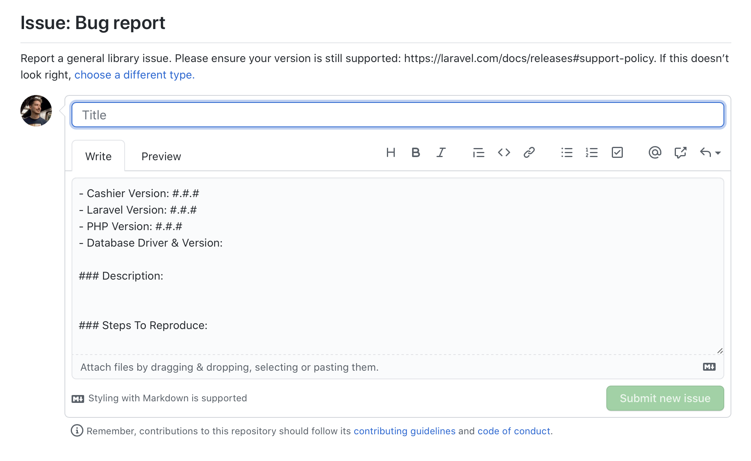Insert a task list
Screen dimensions: 751x461
617,153
